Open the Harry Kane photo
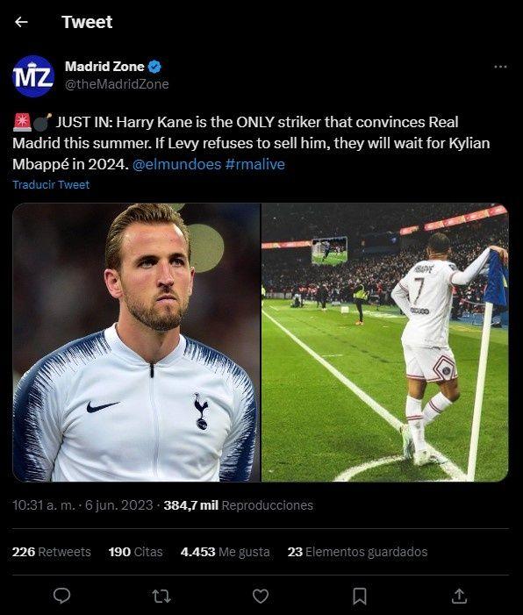 click(x=137, y=342)
